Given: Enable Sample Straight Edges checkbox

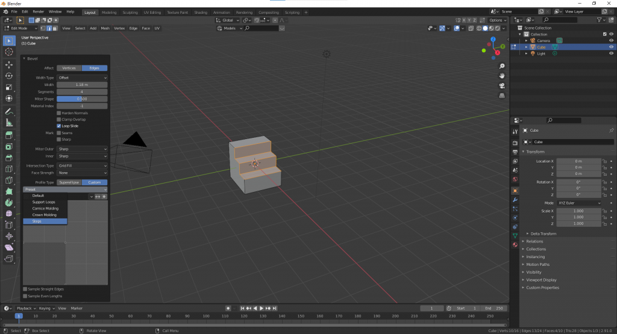Looking at the screenshot, I should click(x=25, y=289).
